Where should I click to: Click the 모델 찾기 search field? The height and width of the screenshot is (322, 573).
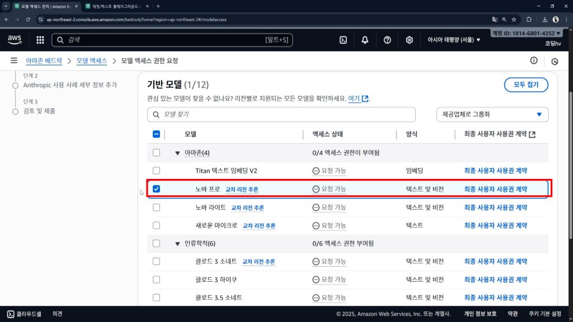pyautogui.click(x=281, y=114)
